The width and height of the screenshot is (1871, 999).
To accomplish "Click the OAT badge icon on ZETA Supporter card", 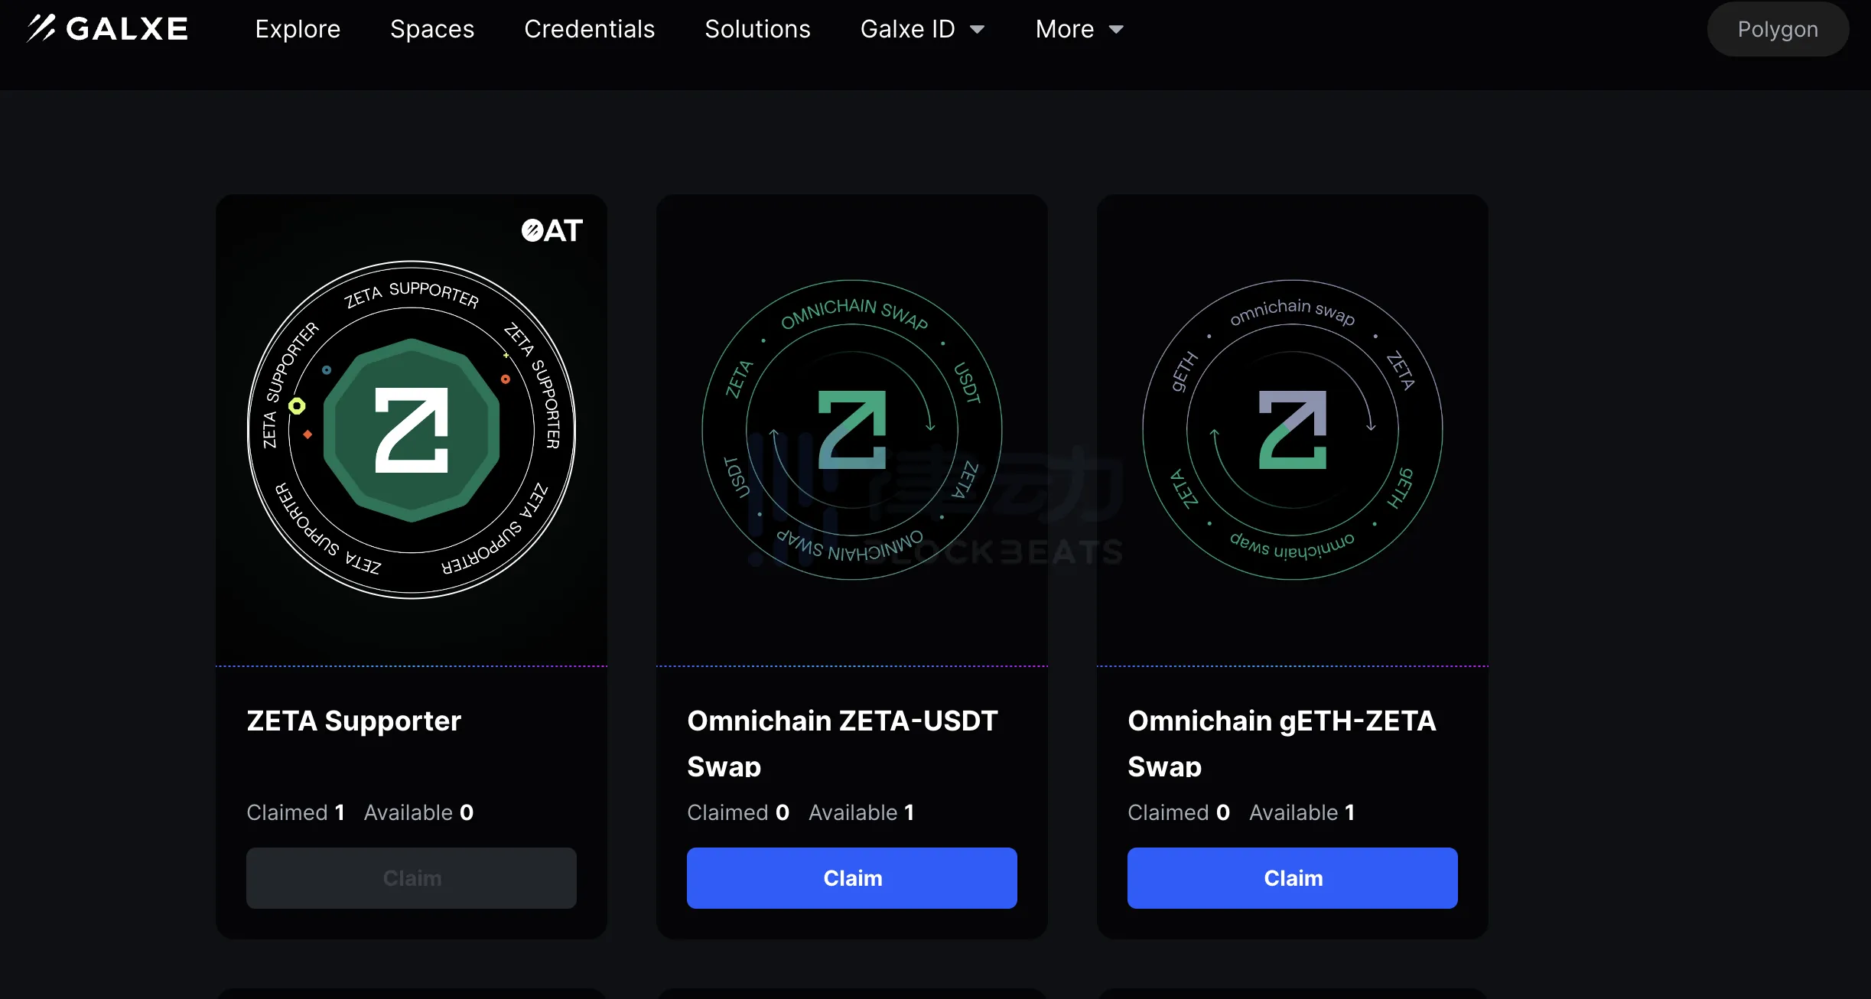I will point(551,229).
